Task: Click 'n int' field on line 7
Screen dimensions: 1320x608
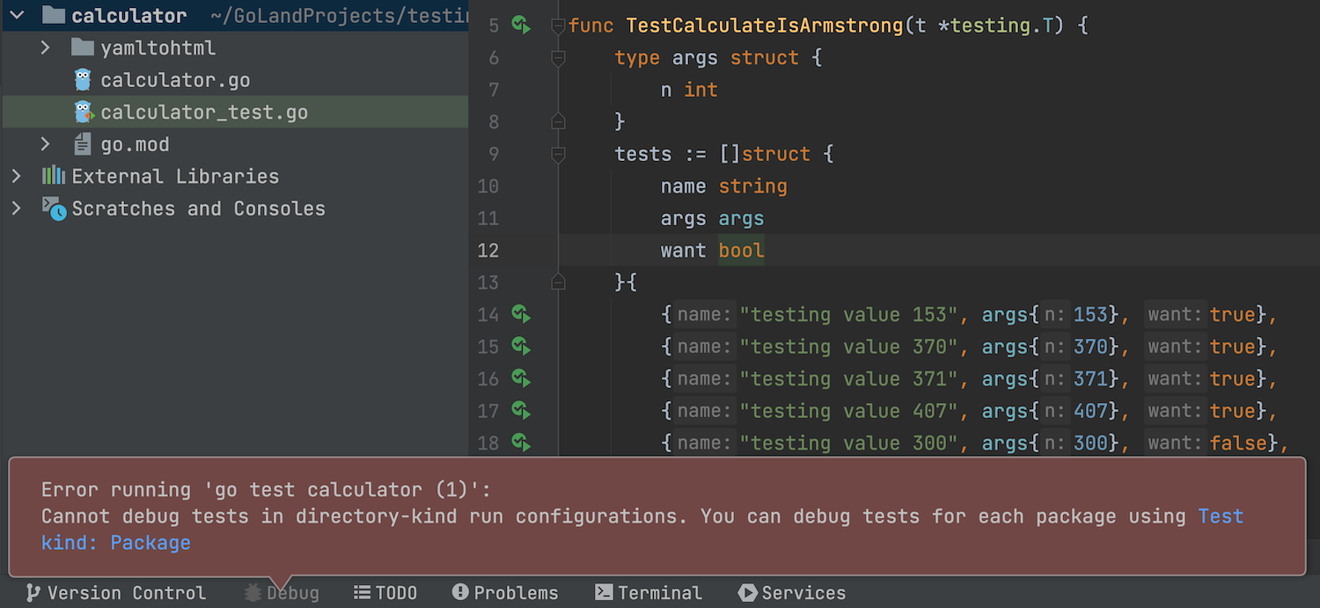Action: [689, 90]
